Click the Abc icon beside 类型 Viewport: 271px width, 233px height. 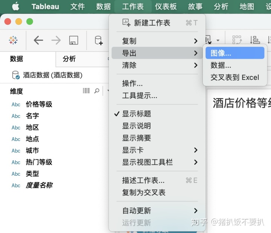pyautogui.click(x=16, y=174)
